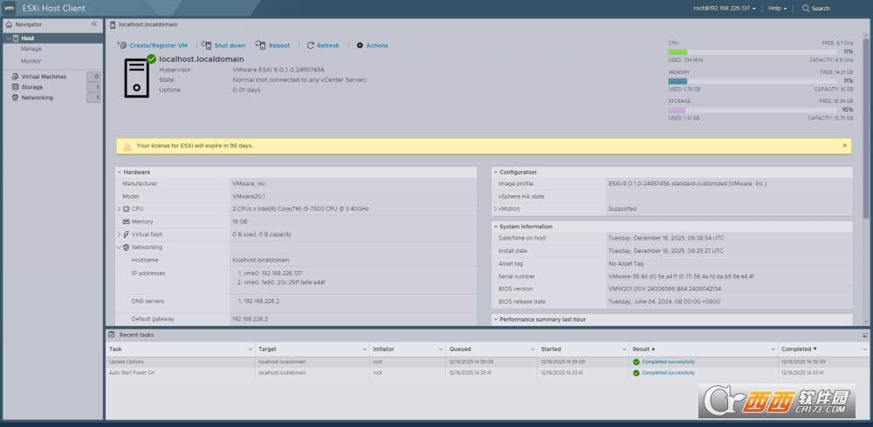Maximize the Recent tasks panel
Viewport: 873px width, 427px height.
point(865,335)
